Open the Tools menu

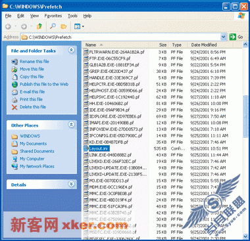[x=72, y=16]
